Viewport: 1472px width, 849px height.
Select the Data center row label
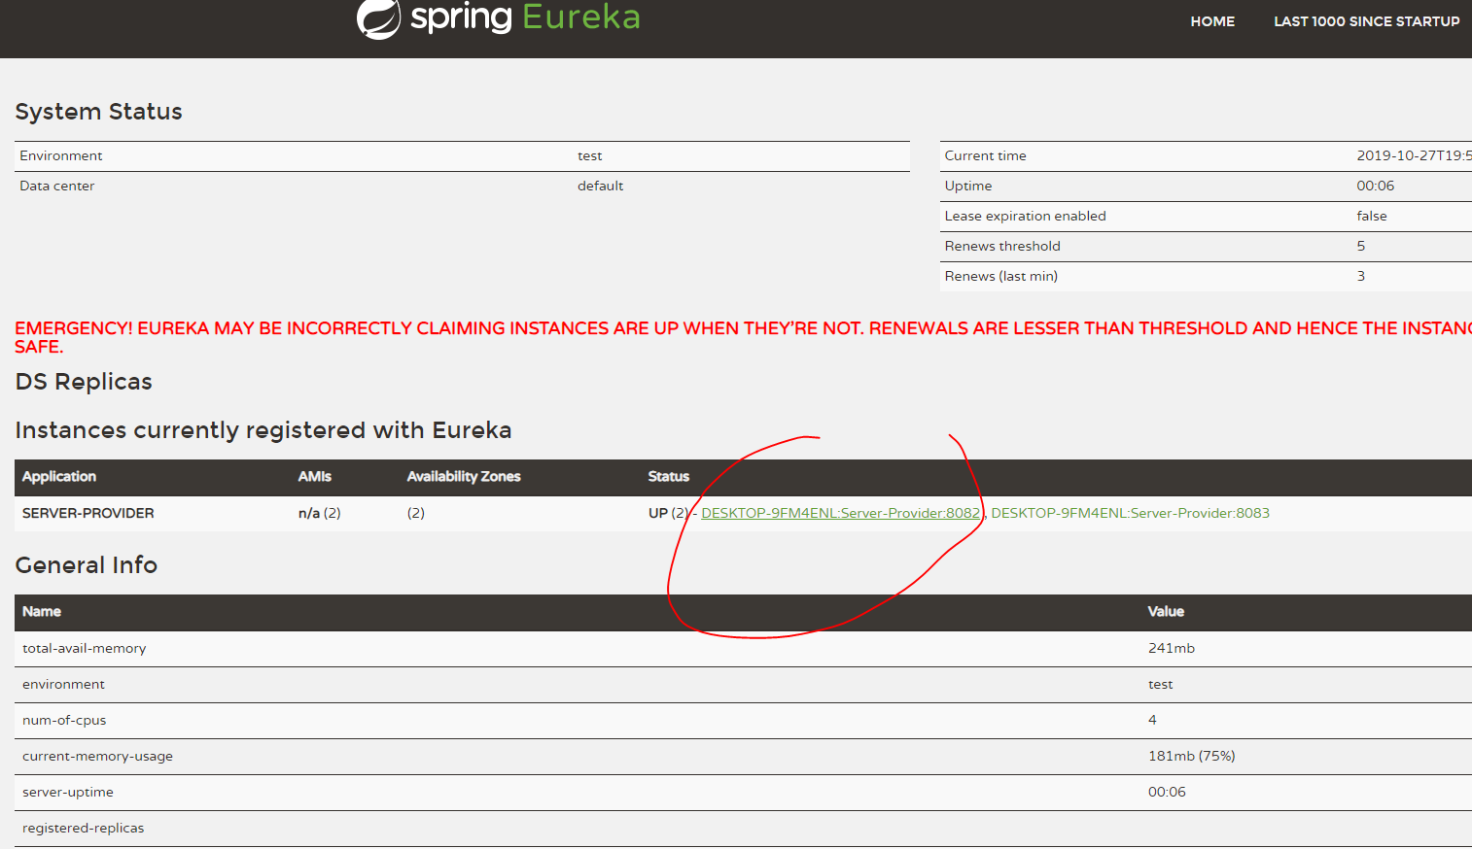57,186
